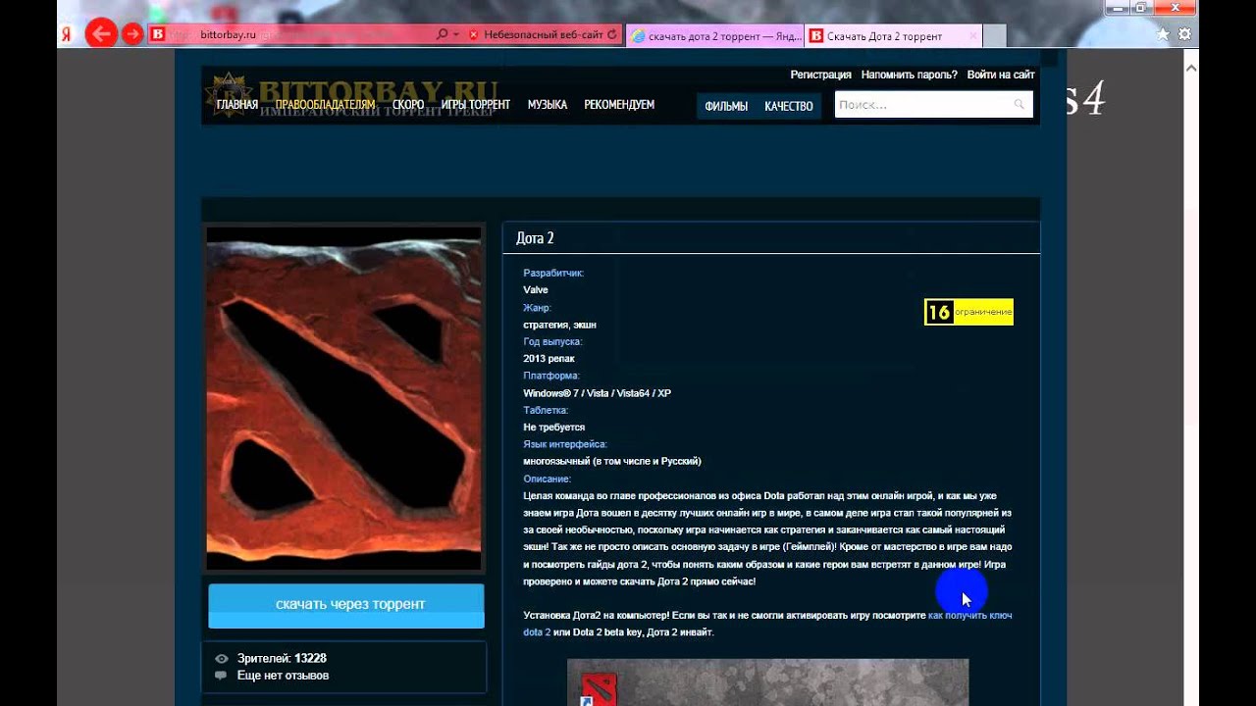Open the ГЛАВНАЯ menu item

click(x=237, y=105)
